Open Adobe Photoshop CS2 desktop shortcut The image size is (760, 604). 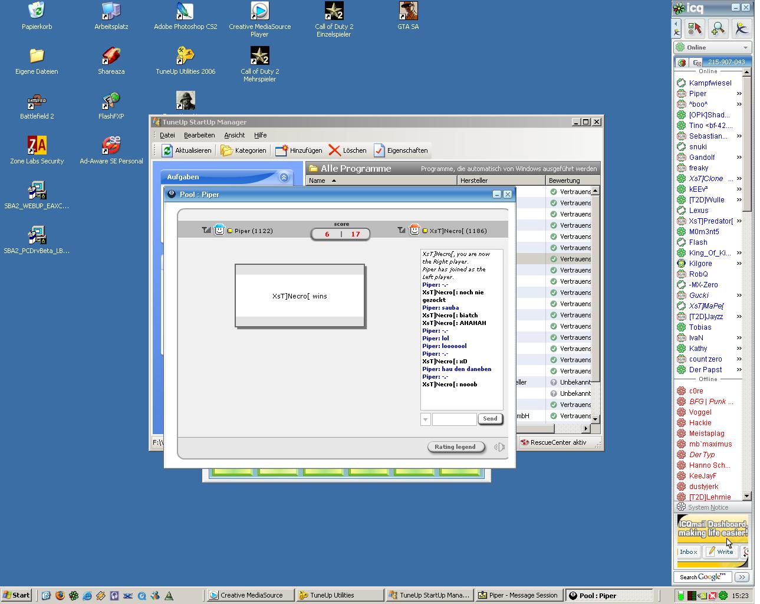click(185, 17)
